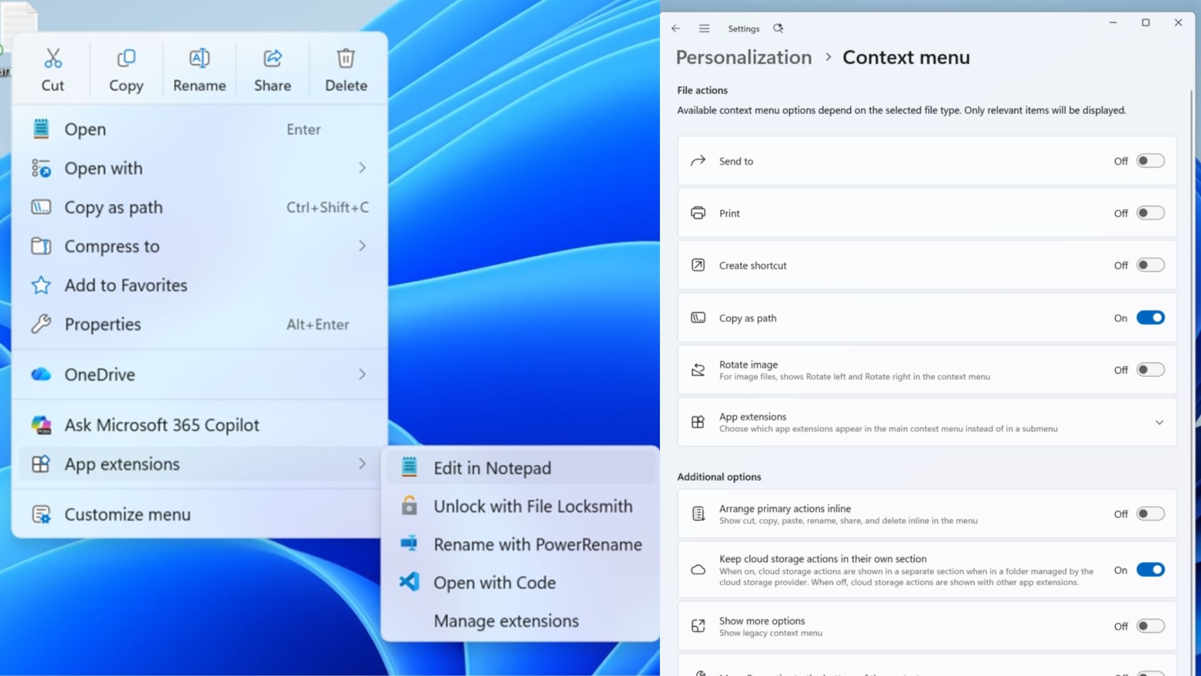The height and width of the screenshot is (676, 1201).
Task: Click the Delete trash icon
Action: coord(346,58)
